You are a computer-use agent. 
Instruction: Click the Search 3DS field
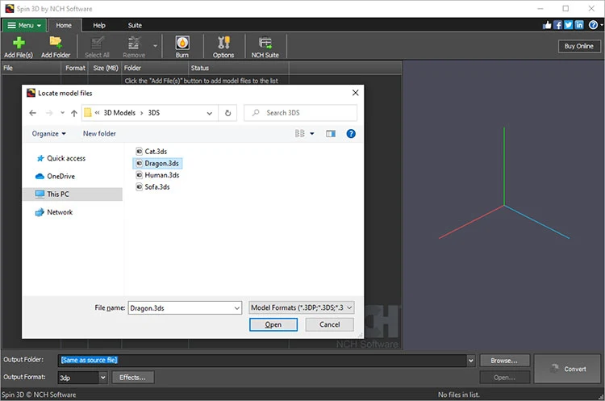point(301,113)
